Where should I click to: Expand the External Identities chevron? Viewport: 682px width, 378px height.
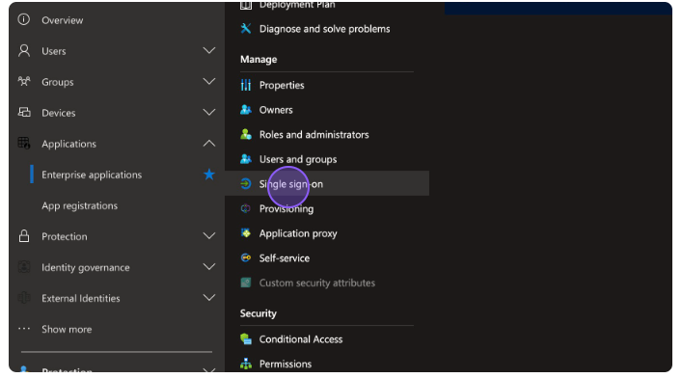(209, 298)
